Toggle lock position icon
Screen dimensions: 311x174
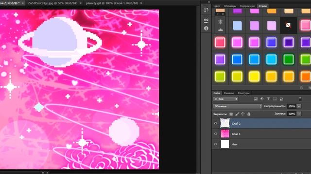(243, 114)
